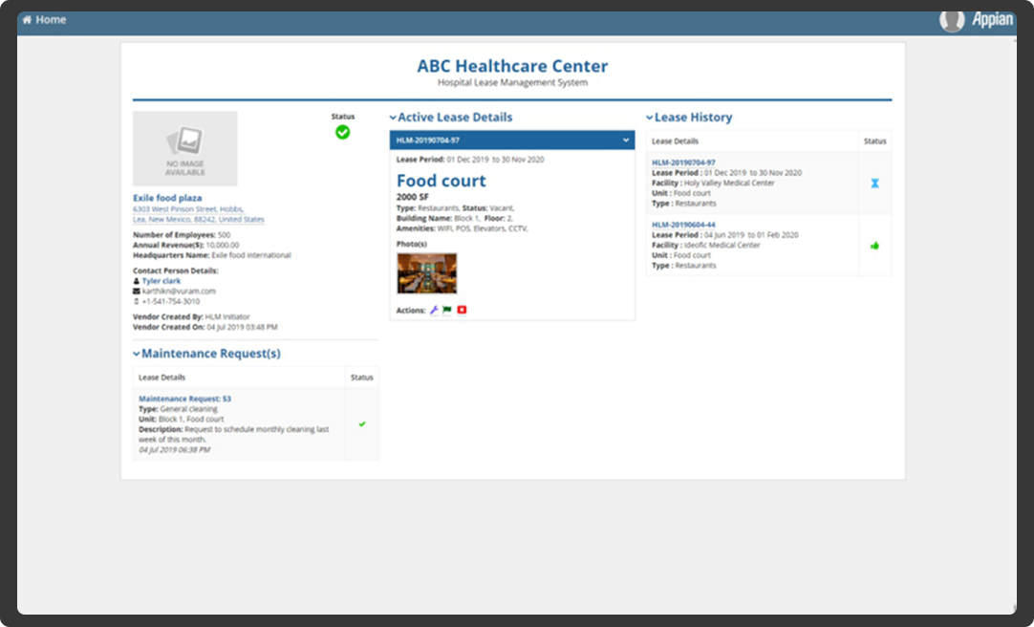The image size is (1034, 627).
Task: Click the blue hourglass status icon
Action: pos(874,183)
